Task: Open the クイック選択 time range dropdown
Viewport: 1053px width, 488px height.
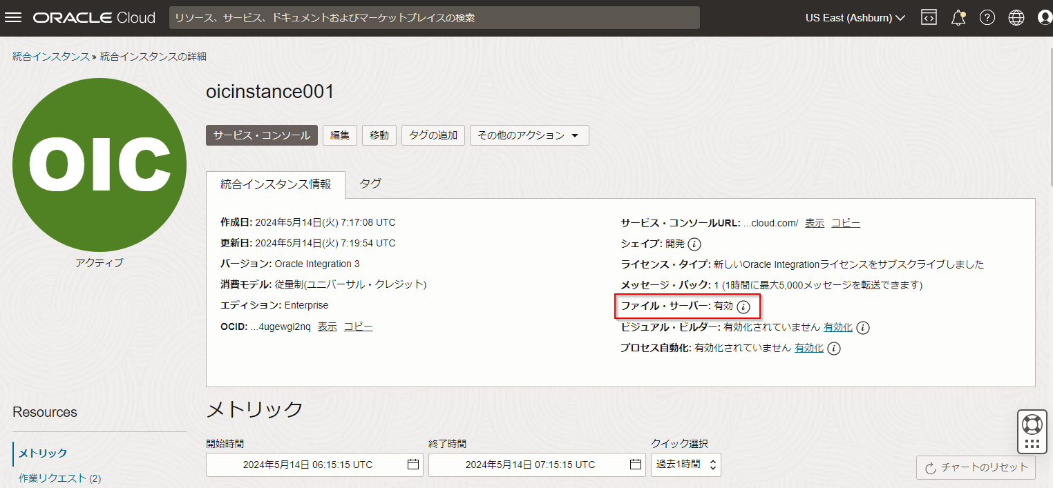Action: [x=685, y=465]
